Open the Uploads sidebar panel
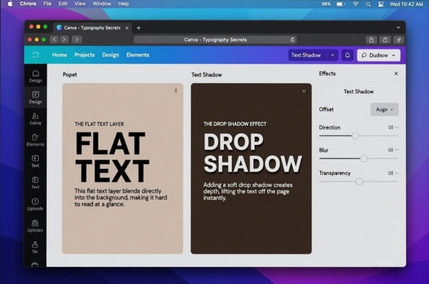The width and height of the screenshot is (429, 284). tap(35, 204)
